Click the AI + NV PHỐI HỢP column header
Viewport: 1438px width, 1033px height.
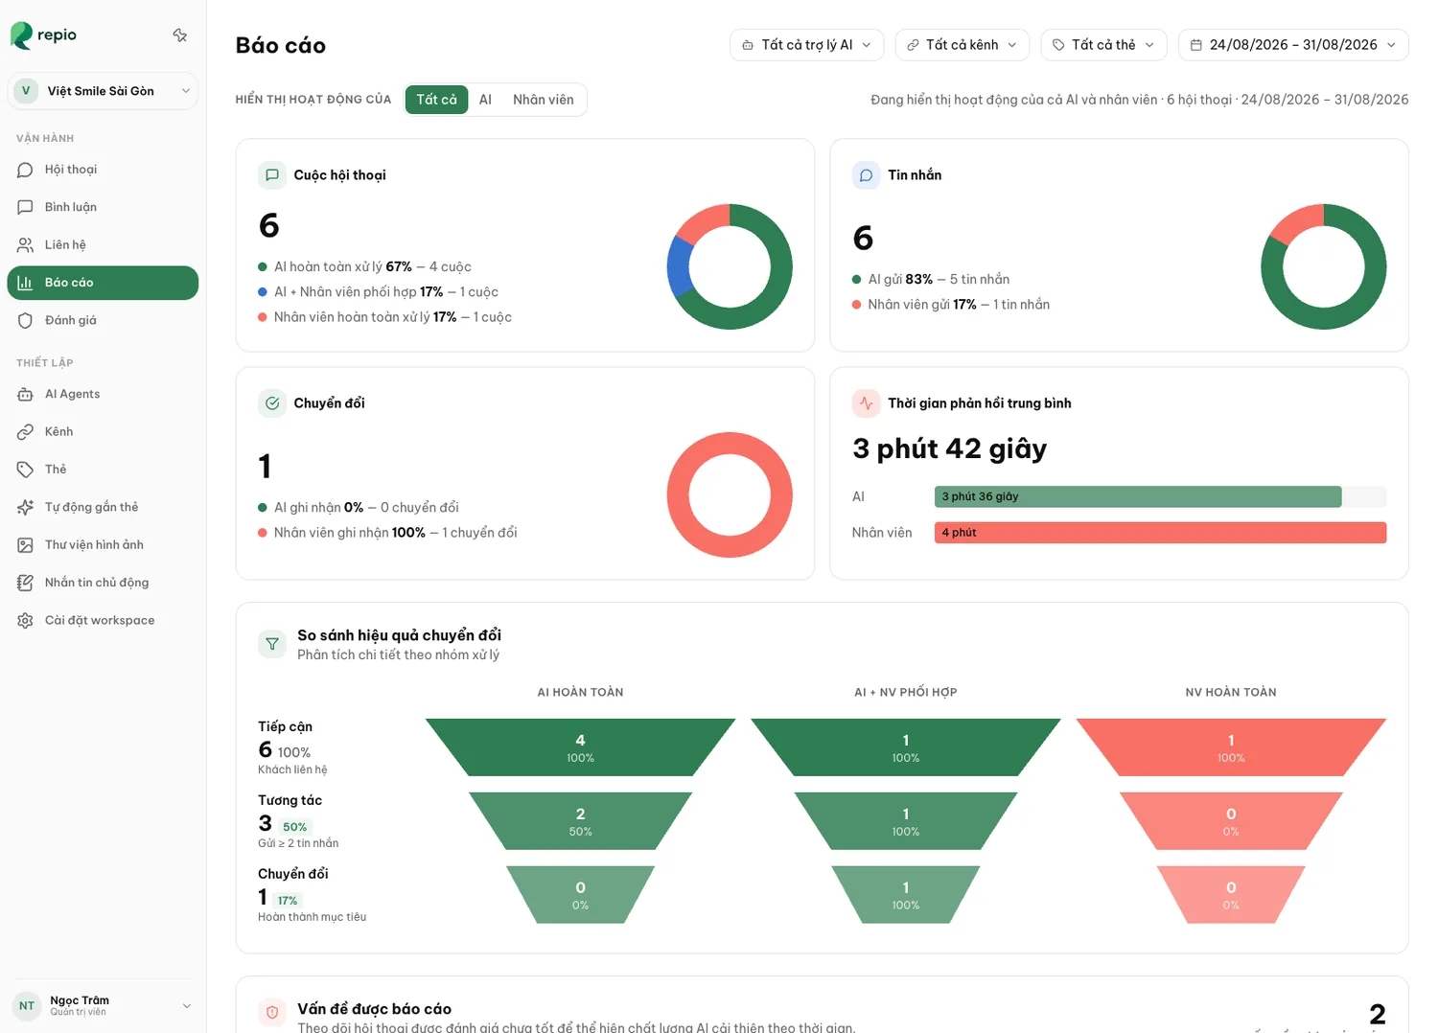[905, 693]
